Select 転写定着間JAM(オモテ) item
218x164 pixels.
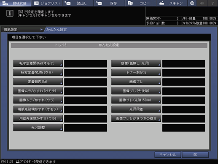point(38,63)
